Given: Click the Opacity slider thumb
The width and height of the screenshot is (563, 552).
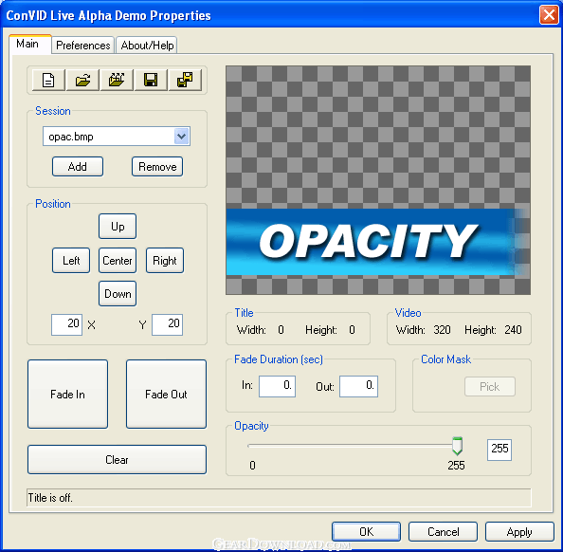Looking at the screenshot, I should click(457, 446).
